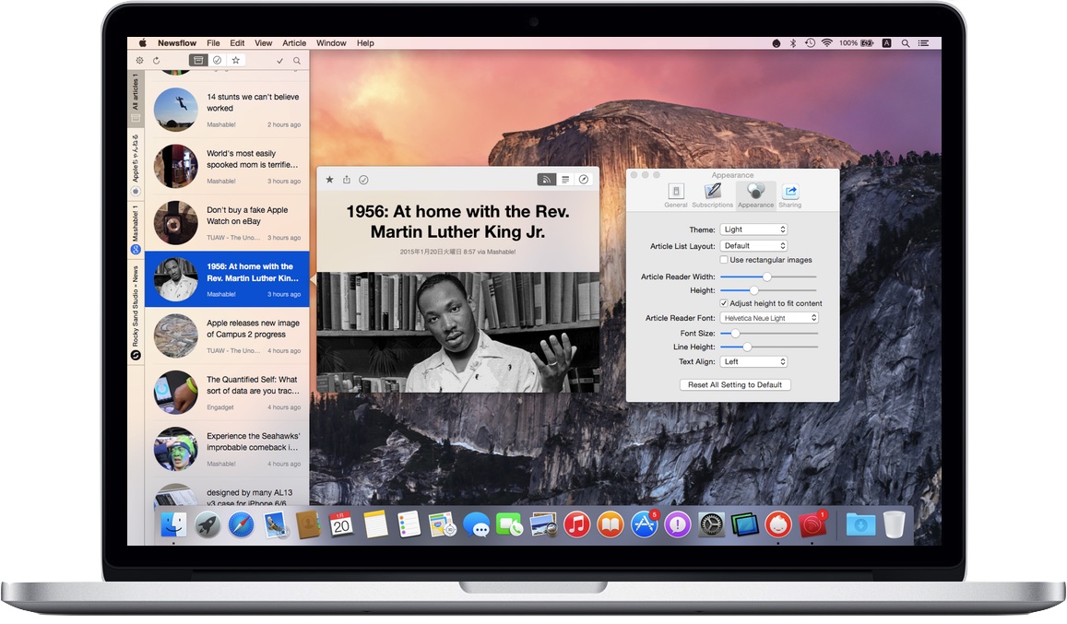Open Article Reader Font dropdown
This screenshot has width=1067, height=624.
[769, 318]
